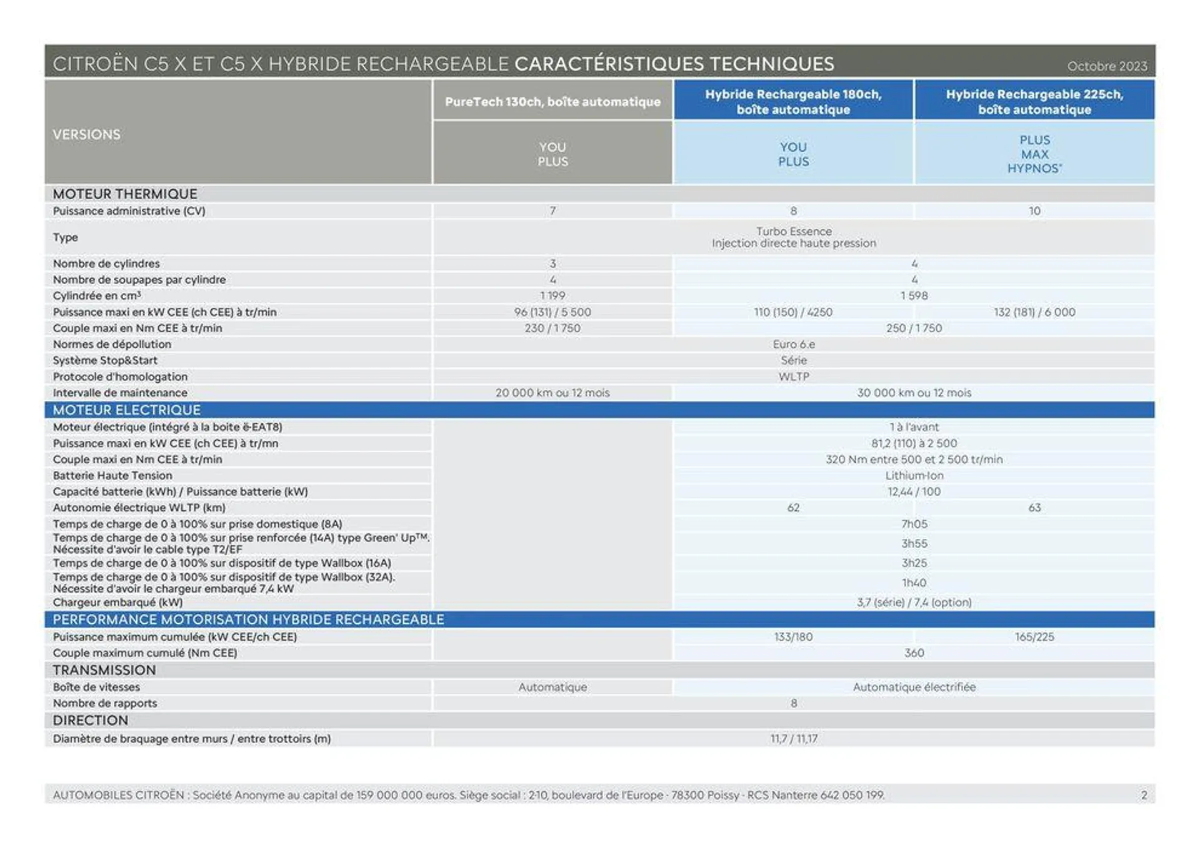Click the 'WLTP' homologation value
This screenshot has width=1200, height=848.
coord(794,377)
